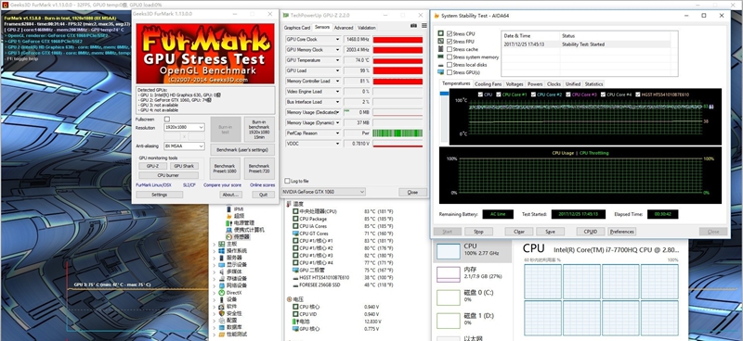743x341 pixels.
Task: Switch to GPU-Z Graphics Card tab
Action: [x=297, y=28]
